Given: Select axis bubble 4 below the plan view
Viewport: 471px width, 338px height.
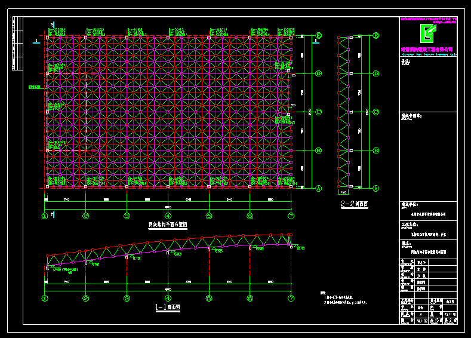Looking at the screenshot, I should [168, 216].
